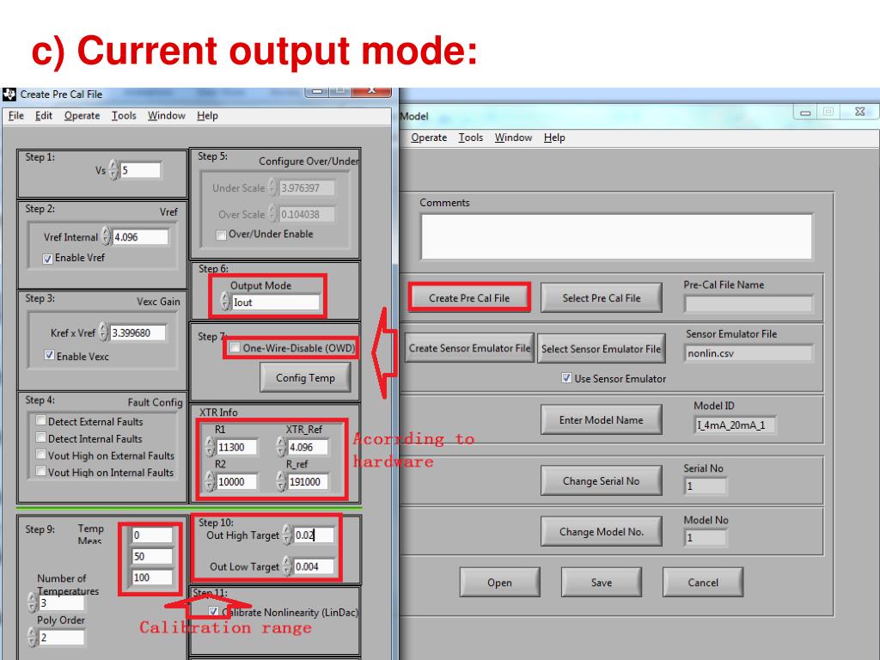
Task: Toggle Use Sensor Emulator checkbox
Action: [566, 378]
